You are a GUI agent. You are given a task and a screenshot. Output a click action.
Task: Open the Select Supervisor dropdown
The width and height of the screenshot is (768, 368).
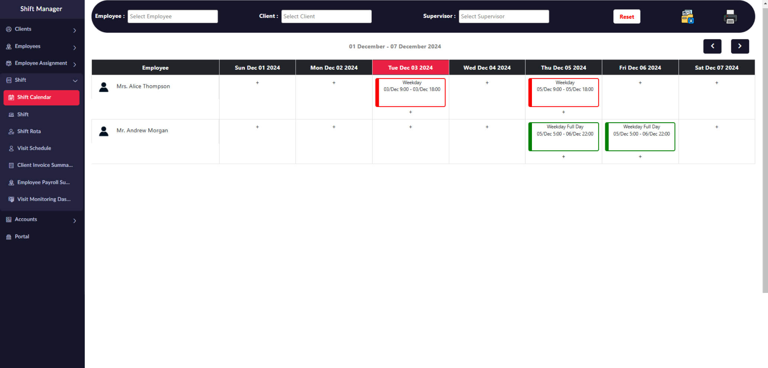coord(504,16)
